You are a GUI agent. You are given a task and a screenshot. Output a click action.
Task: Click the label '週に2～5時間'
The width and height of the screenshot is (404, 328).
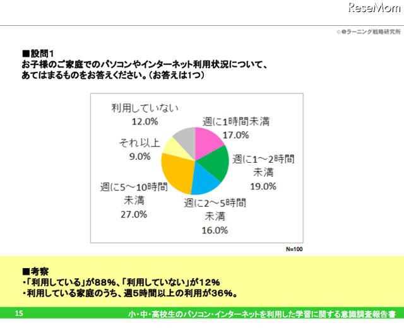215,203
